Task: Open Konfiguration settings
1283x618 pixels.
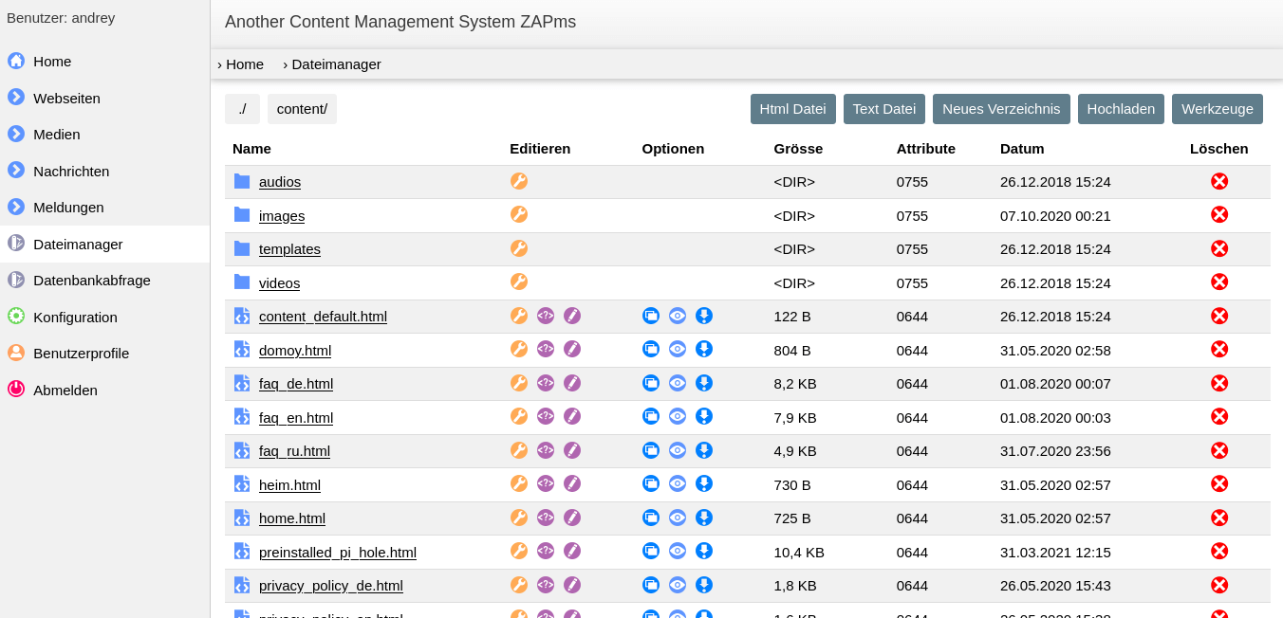Action: [104, 317]
